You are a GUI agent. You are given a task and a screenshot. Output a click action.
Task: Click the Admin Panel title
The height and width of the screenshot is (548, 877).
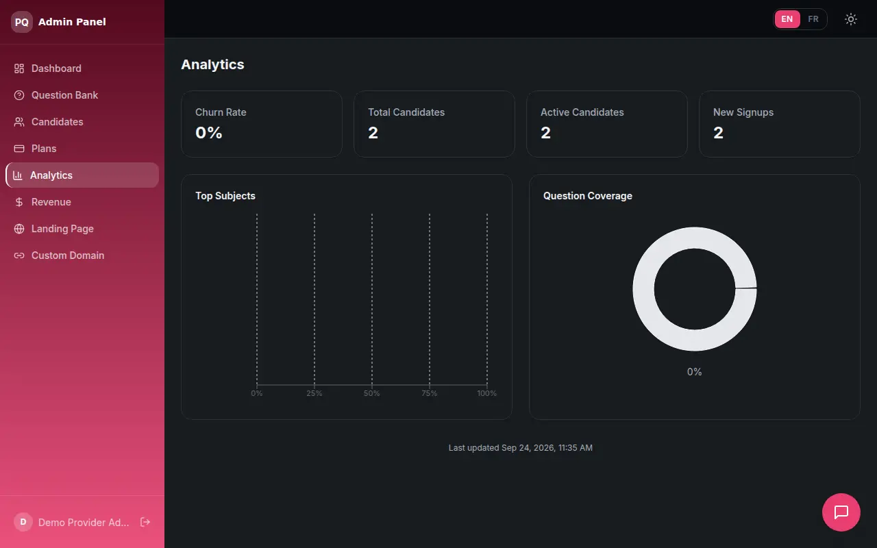72,22
